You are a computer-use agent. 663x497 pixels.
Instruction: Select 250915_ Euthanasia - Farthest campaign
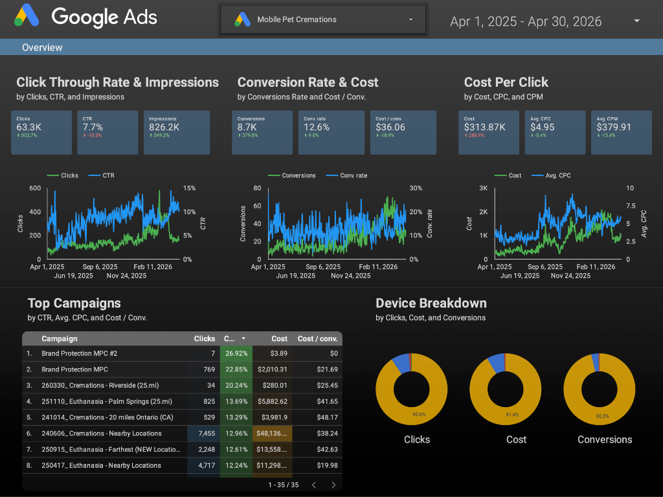(111, 449)
